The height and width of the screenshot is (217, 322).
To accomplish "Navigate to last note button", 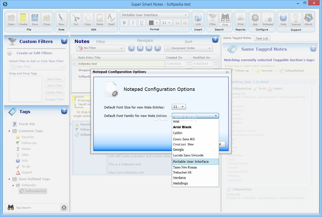I will point(158,48).
